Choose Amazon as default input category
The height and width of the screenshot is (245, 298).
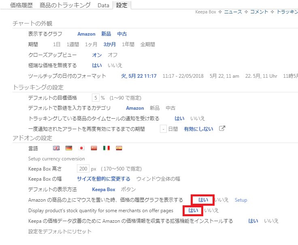(135, 108)
